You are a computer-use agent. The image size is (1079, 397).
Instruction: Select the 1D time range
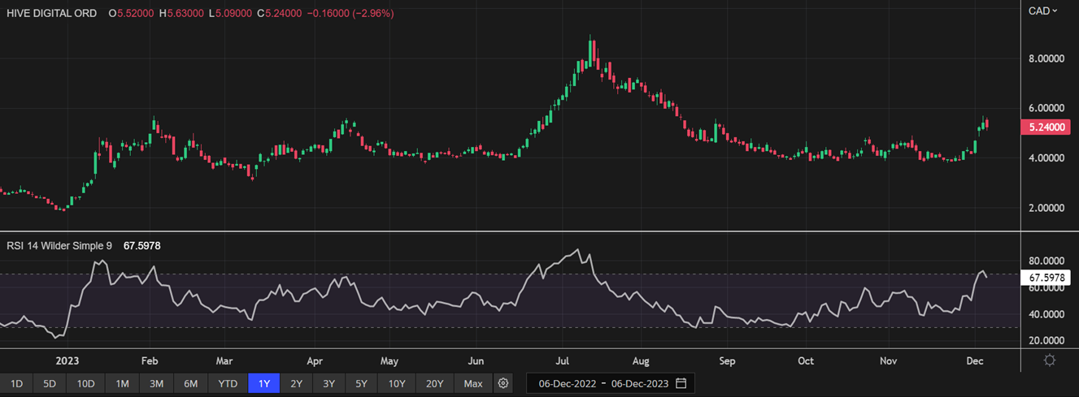(16, 383)
